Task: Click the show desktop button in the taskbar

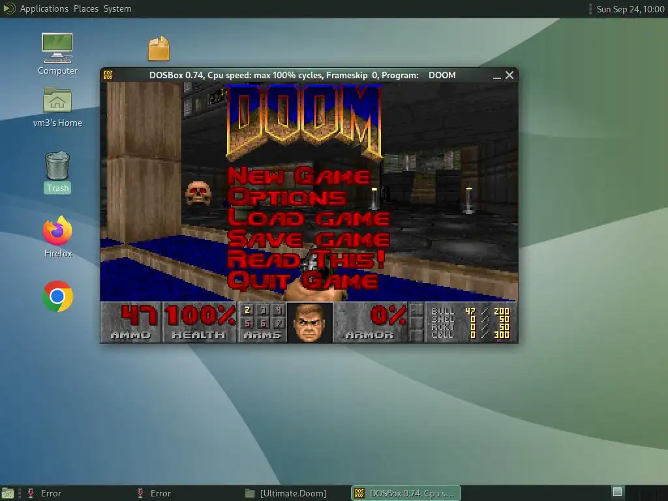Action: [8, 493]
